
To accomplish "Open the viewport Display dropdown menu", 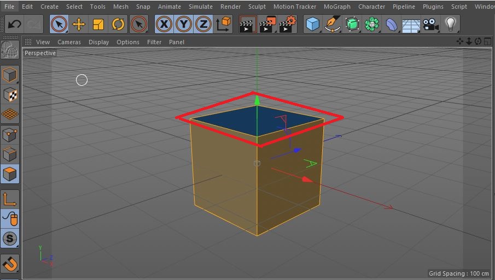I will click(98, 42).
